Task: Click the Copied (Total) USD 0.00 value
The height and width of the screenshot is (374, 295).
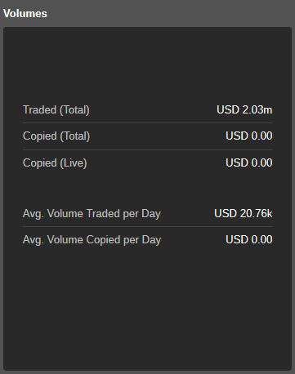Action: click(249, 136)
